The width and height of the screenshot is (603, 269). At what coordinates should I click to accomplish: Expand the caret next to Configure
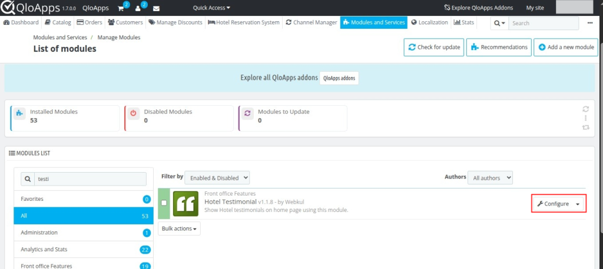coord(578,204)
